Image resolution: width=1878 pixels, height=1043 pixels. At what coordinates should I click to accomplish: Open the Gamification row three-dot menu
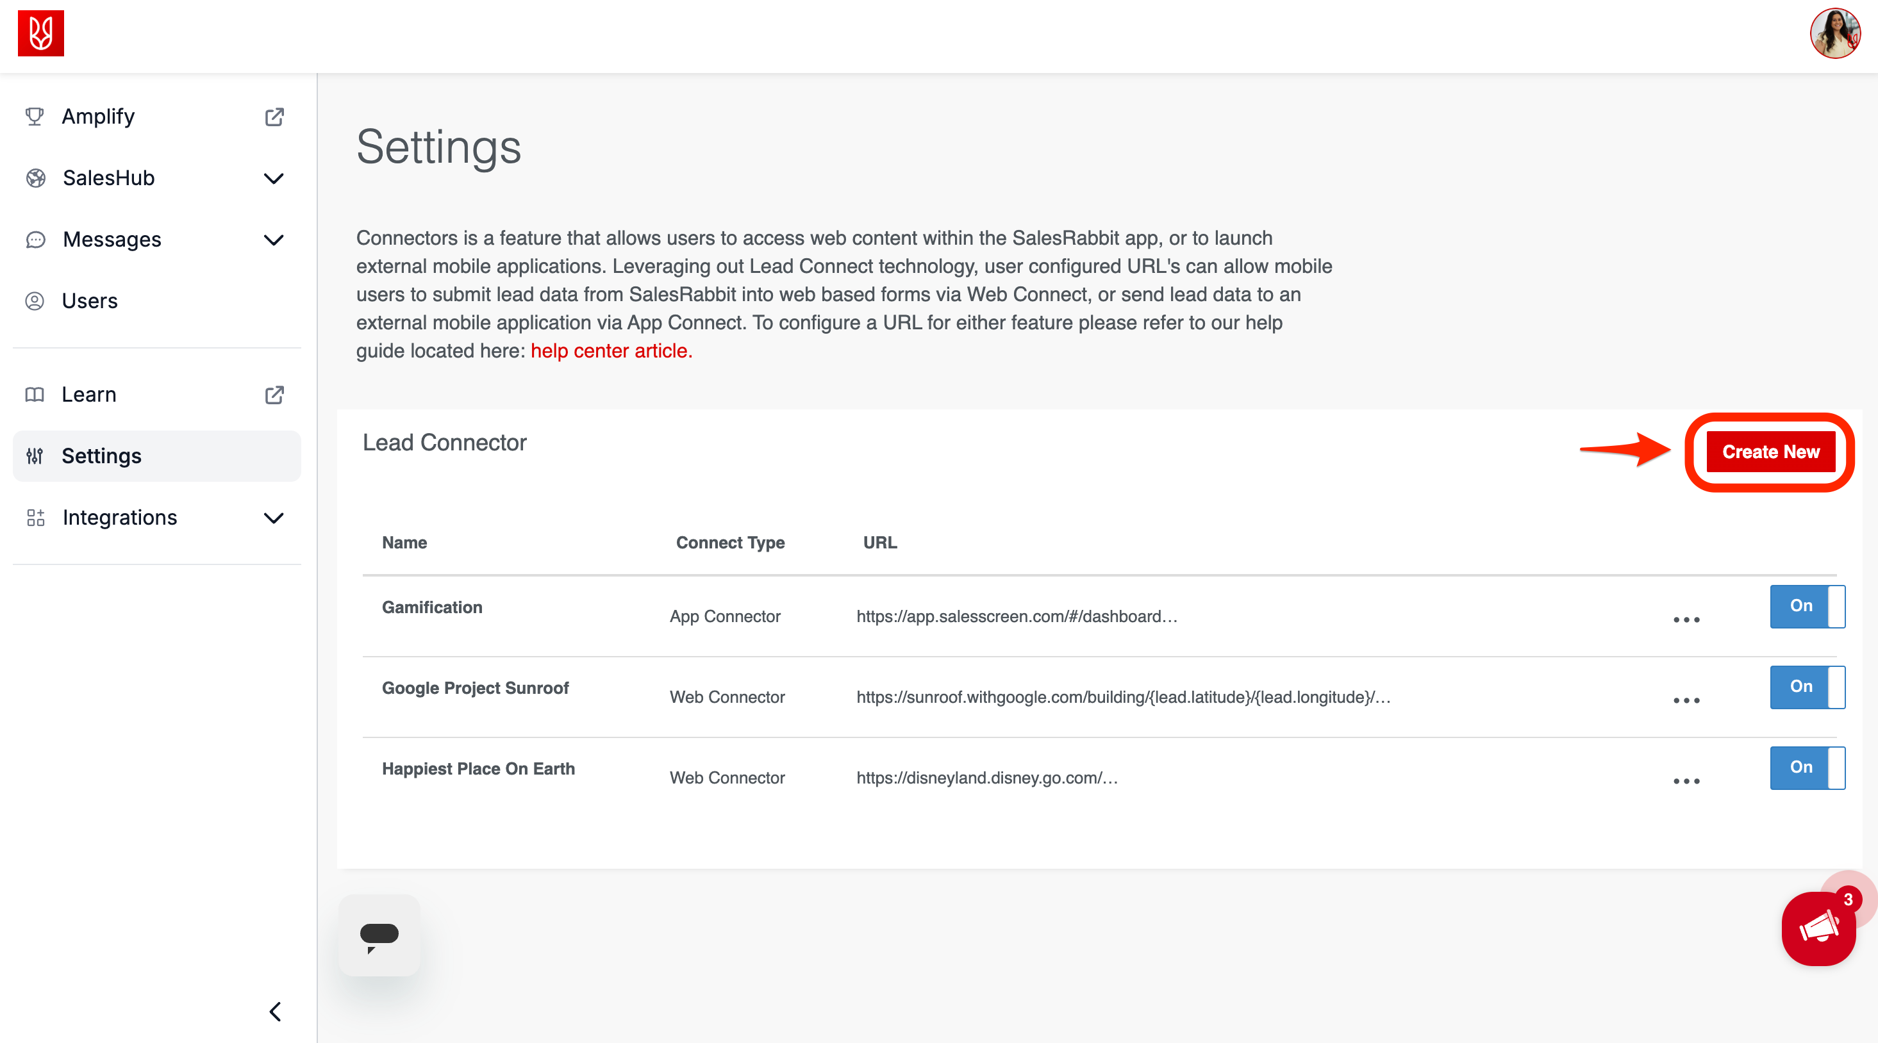[x=1686, y=620]
